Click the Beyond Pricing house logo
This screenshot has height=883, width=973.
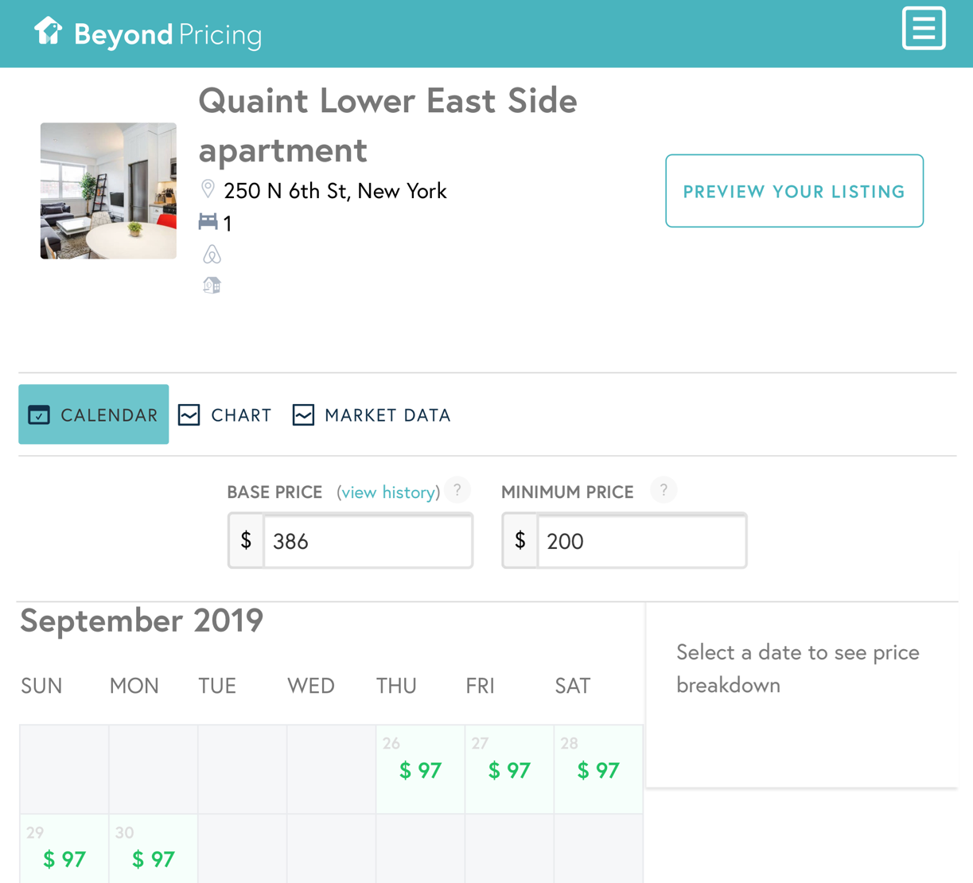click(49, 32)
